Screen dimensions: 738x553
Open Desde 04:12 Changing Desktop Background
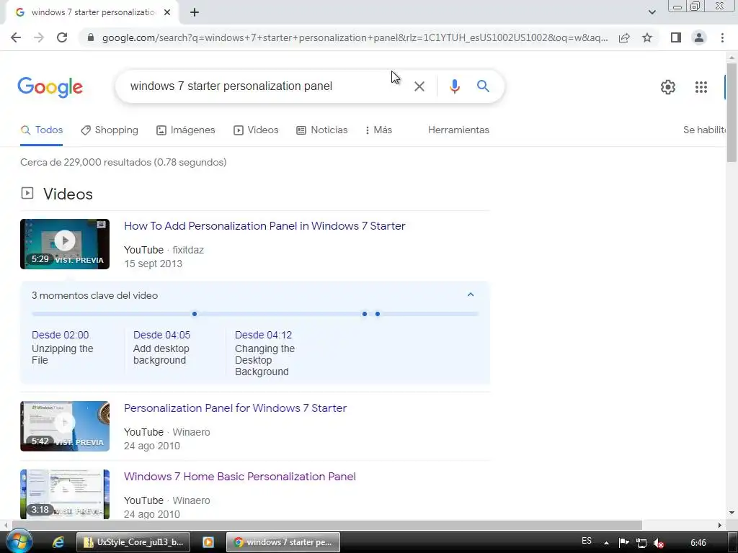(x=264, y=353)
